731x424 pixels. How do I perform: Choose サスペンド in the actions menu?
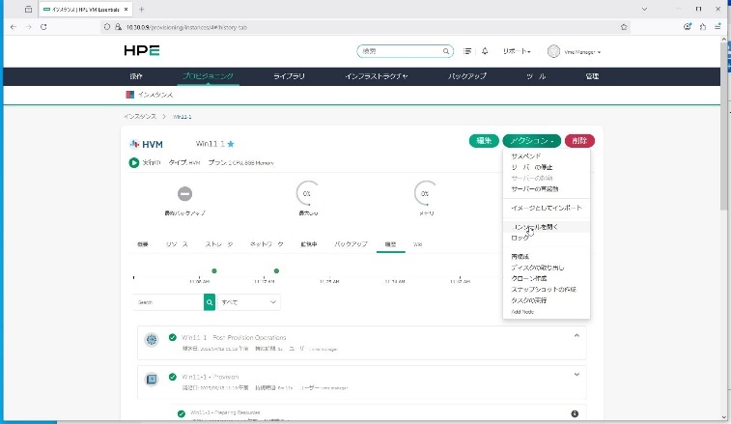(525, 156)
